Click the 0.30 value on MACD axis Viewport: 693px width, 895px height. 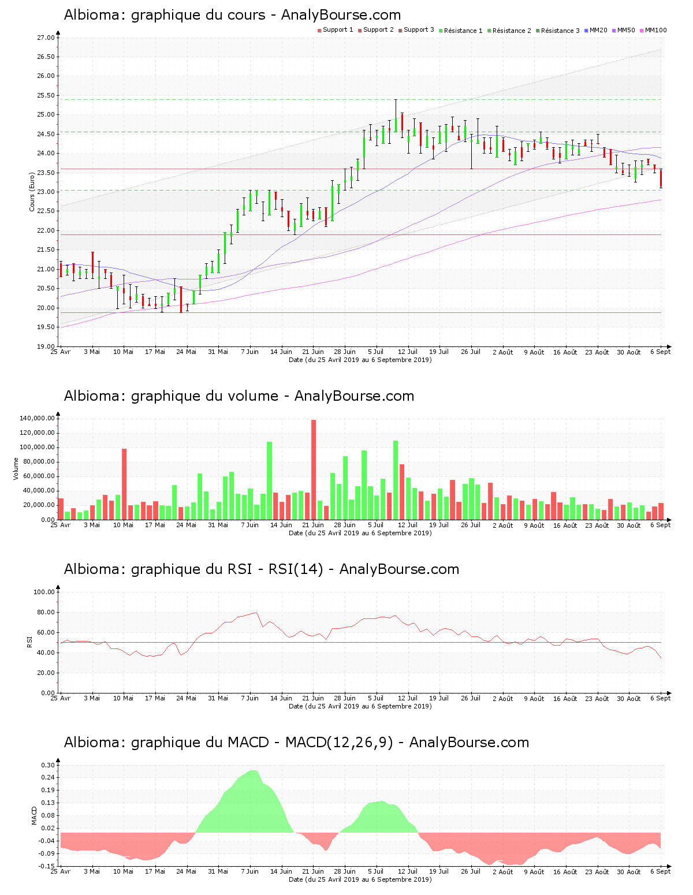click(x=47, y=765)
